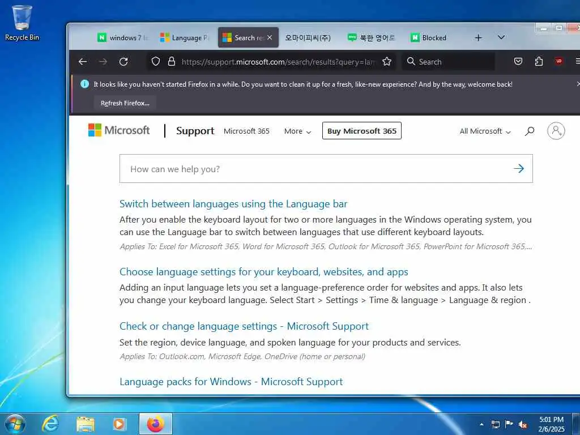Click the Support link
Viewport: 580px width, 435px height.
click(195, 131)
